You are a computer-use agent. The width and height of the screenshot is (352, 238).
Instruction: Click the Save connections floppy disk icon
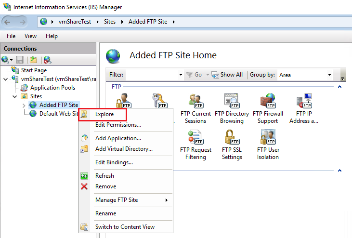20,60
